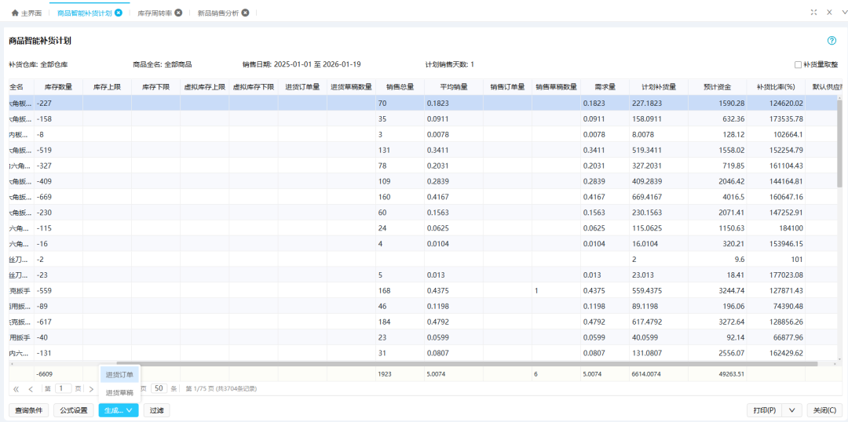Click the fullscreen collapse icon at top right
This screenshot has width=848, height=422.
click(x=813, y=13)
